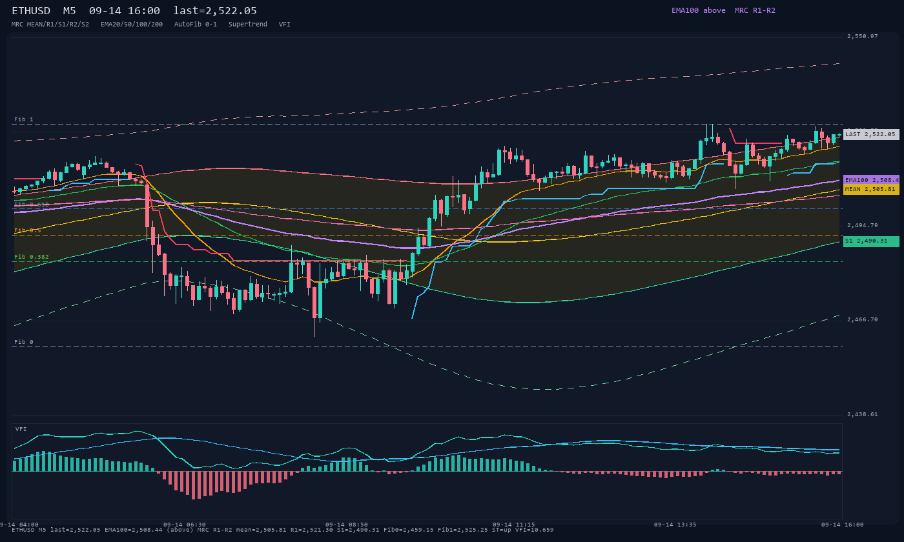Screen dimensions: 904x542
Task: Click the 2,494.79 price axis label
Action: coord(863,226)
